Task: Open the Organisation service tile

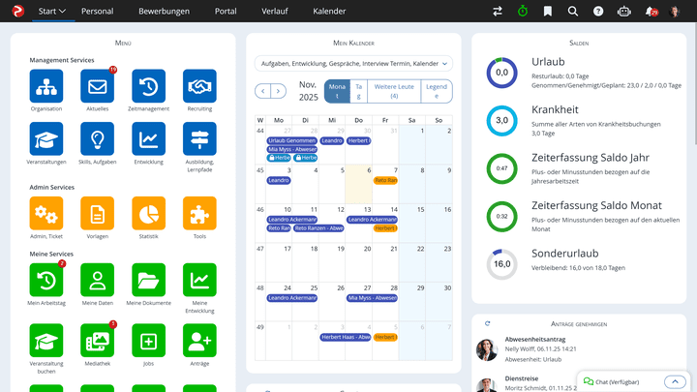Action: (x=46, y=87)
